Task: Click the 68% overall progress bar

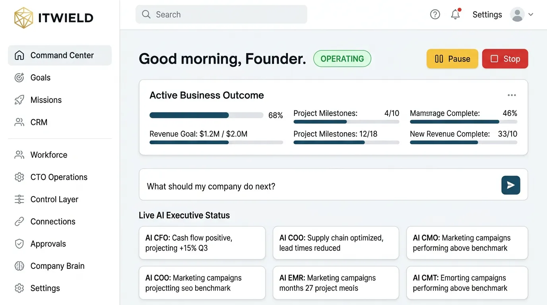Action: [206, 115]
